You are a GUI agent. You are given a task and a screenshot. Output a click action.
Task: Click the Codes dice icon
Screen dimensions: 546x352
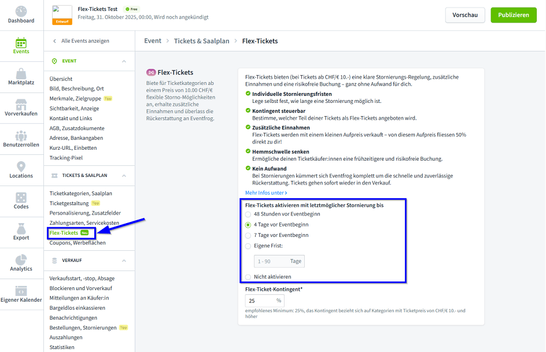coord(21,198)
